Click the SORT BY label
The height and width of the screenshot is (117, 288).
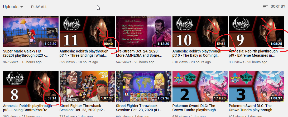pyautogui.click(x=278, y=6)
